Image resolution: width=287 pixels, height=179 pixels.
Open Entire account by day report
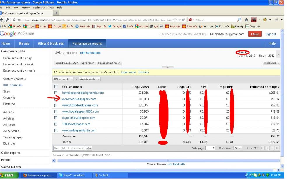(x=17, y=58)
